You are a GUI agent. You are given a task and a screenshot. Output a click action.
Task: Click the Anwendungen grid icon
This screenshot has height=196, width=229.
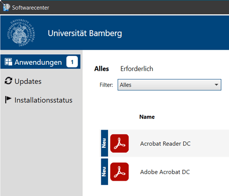9,62
